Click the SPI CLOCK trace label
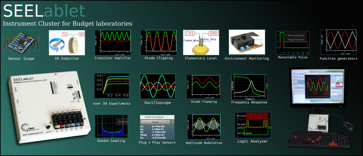 click(242, 116)
